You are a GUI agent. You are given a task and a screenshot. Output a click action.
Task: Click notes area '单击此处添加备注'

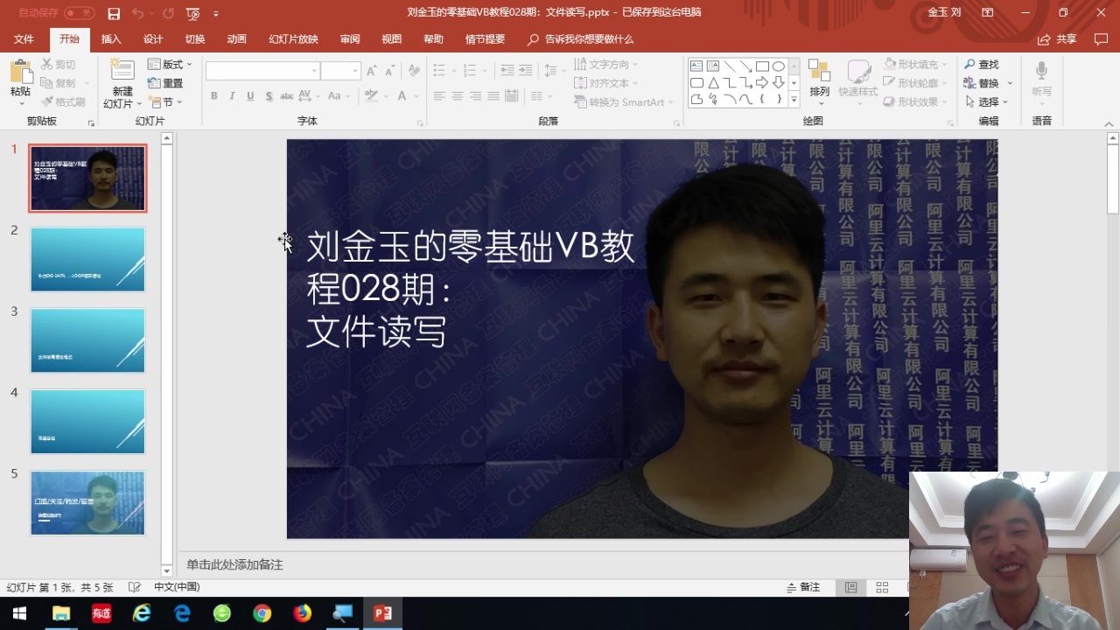(234, 565)
